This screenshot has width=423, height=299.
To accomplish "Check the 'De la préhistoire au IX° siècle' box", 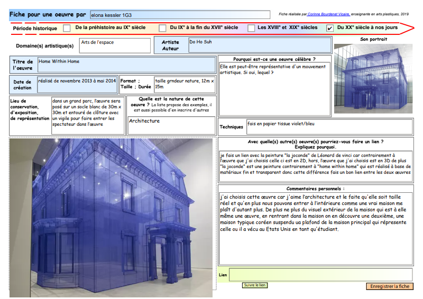I will 67,28.
